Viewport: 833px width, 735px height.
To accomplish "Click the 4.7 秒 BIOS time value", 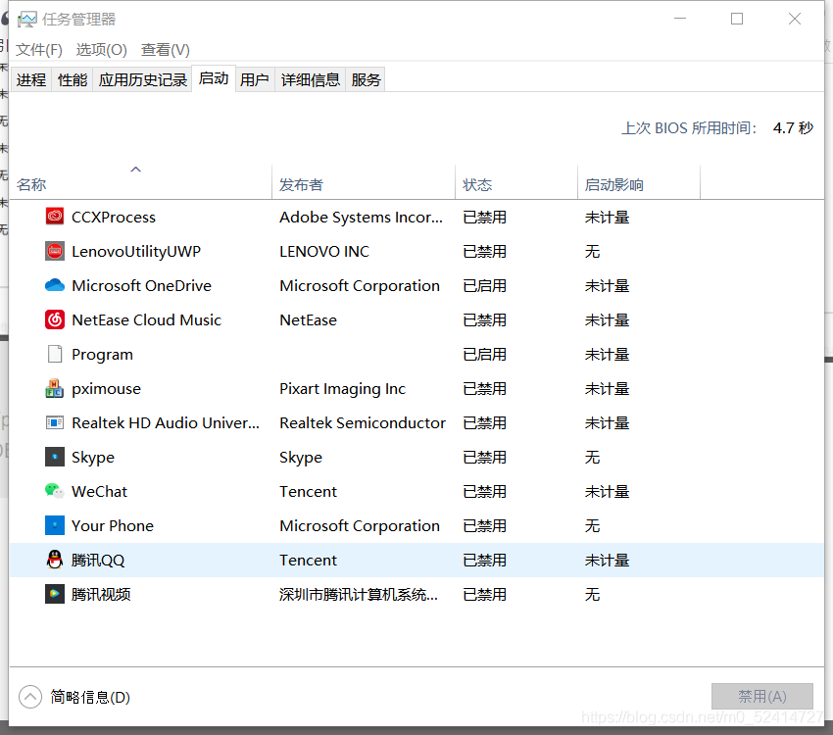I will (x=793, y=128).
